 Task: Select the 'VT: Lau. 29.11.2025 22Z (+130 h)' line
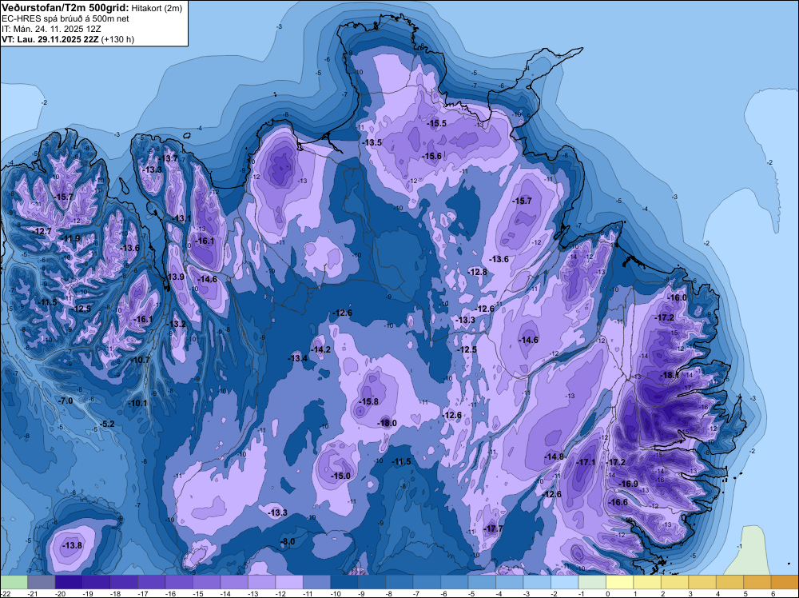point(68,39)
